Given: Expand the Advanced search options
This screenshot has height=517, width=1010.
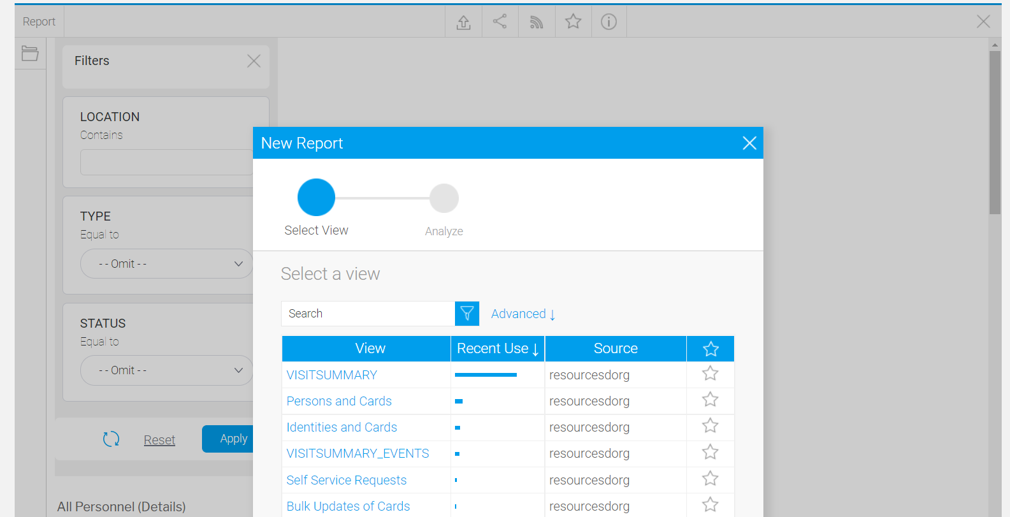Looking at the screenshot, I should click(523, 314).
